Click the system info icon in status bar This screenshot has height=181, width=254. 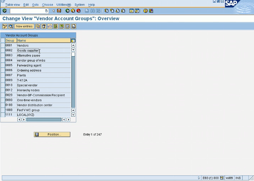pos(222,178)
